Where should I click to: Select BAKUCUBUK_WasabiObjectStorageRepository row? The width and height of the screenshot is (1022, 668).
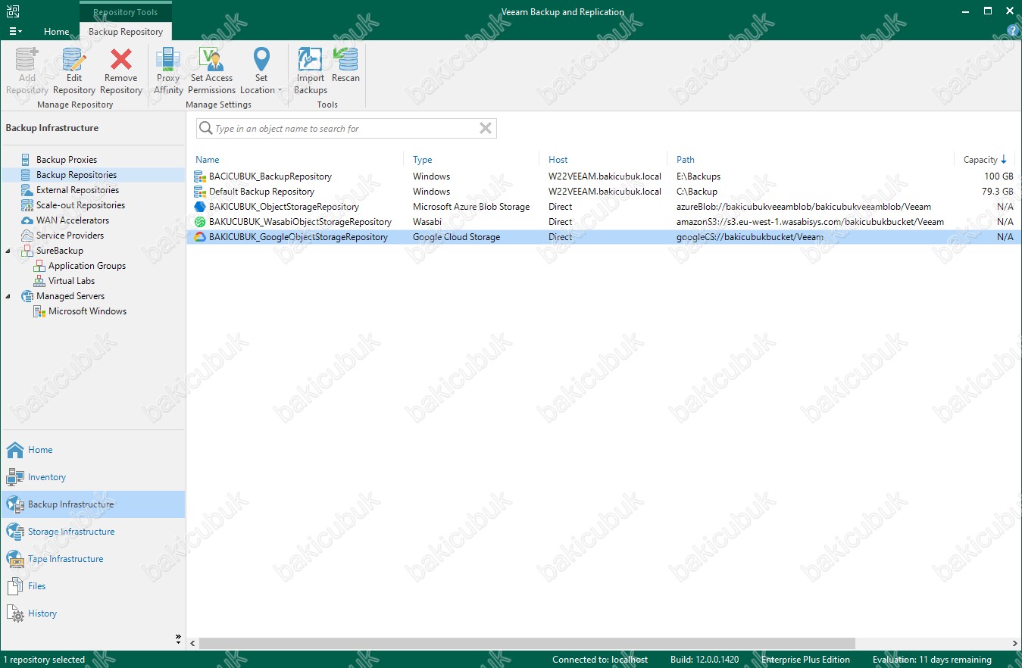(604, 222)
